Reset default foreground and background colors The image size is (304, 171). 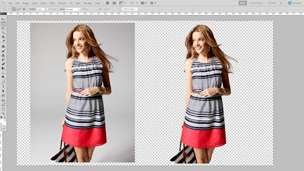coord(1,117)
